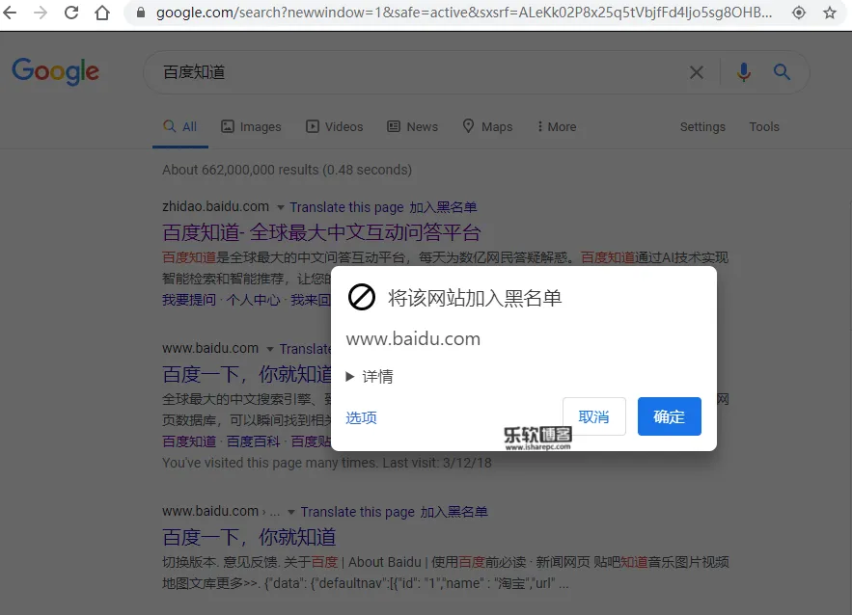Open the 百度知道 sitelink under second result
Viewport: 852px width, 615px height.
189,441
